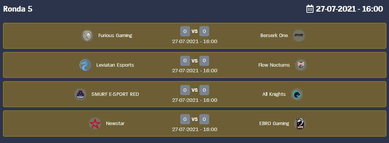Click the Ronda 5 heading
This screenshot has height=143, width=389.
[x=18, y=9]
